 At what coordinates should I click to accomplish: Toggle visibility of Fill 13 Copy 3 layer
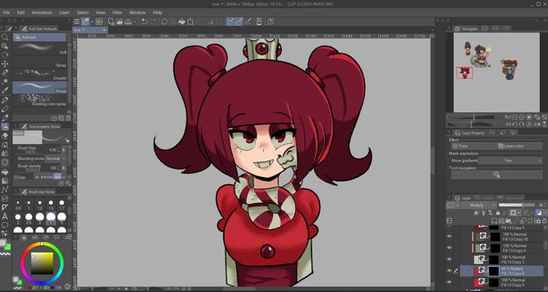[x=449, y=259]
